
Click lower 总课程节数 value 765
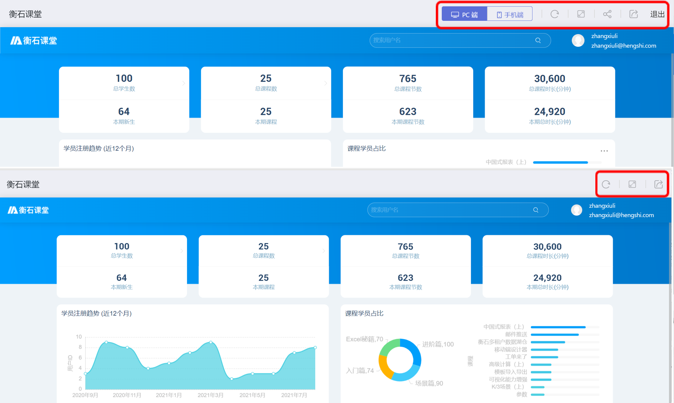pos(406,247)
